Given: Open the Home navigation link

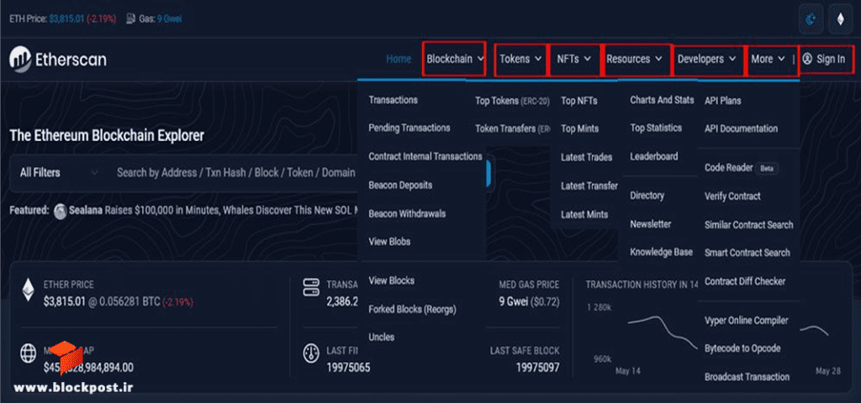Looking at the screenshot, I should 399,59.
